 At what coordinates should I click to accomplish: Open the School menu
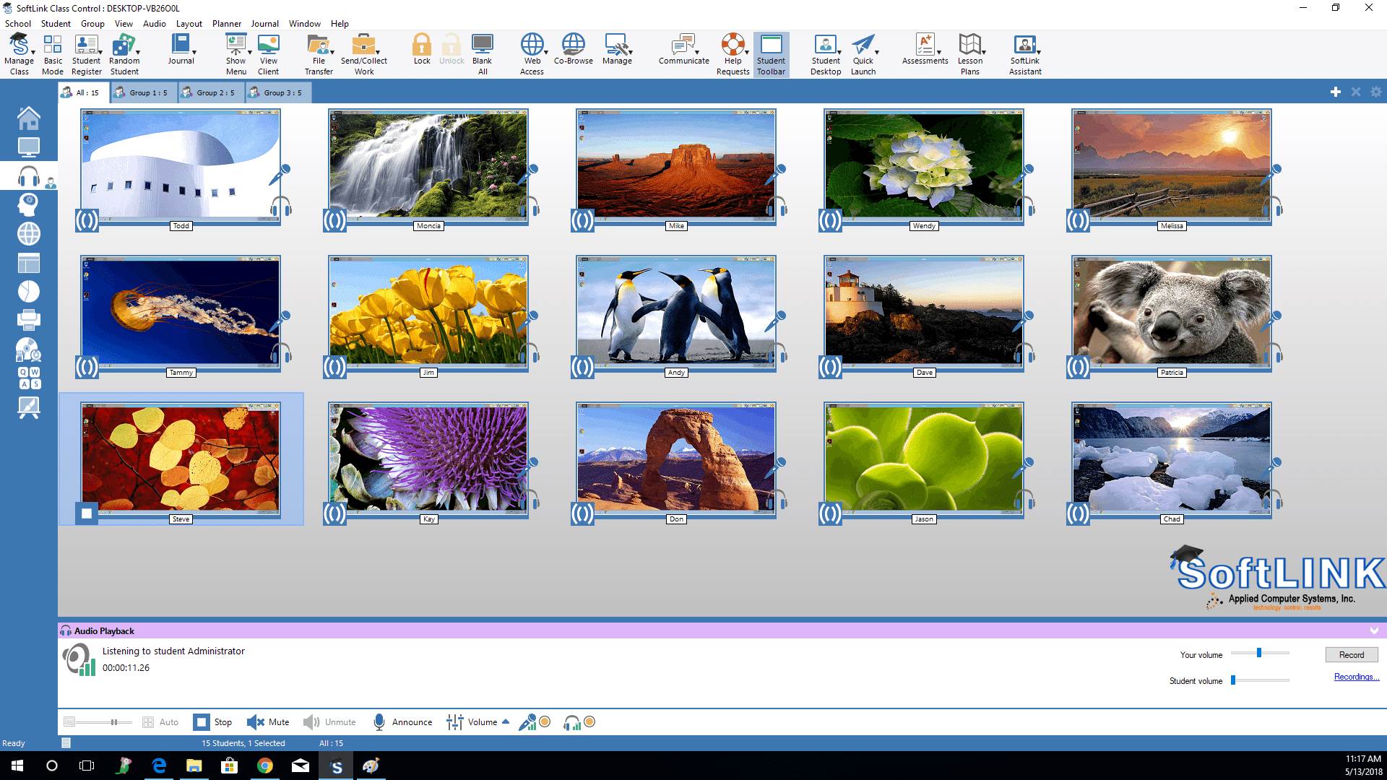point(18,23)
